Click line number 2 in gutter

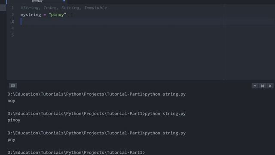pyautogui.click(x=12, y=15)
